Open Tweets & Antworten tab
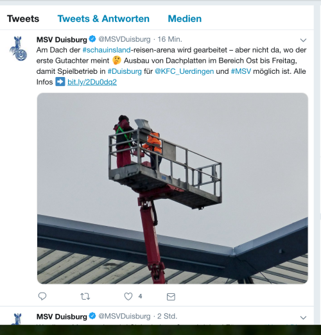This screenshot has height=335, width=321. pos(103,19)
